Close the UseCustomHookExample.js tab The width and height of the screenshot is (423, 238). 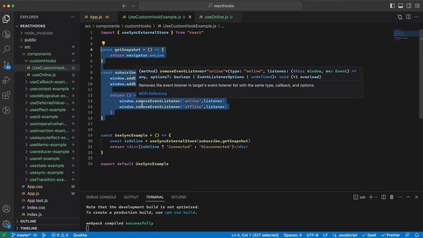(190, 17)
